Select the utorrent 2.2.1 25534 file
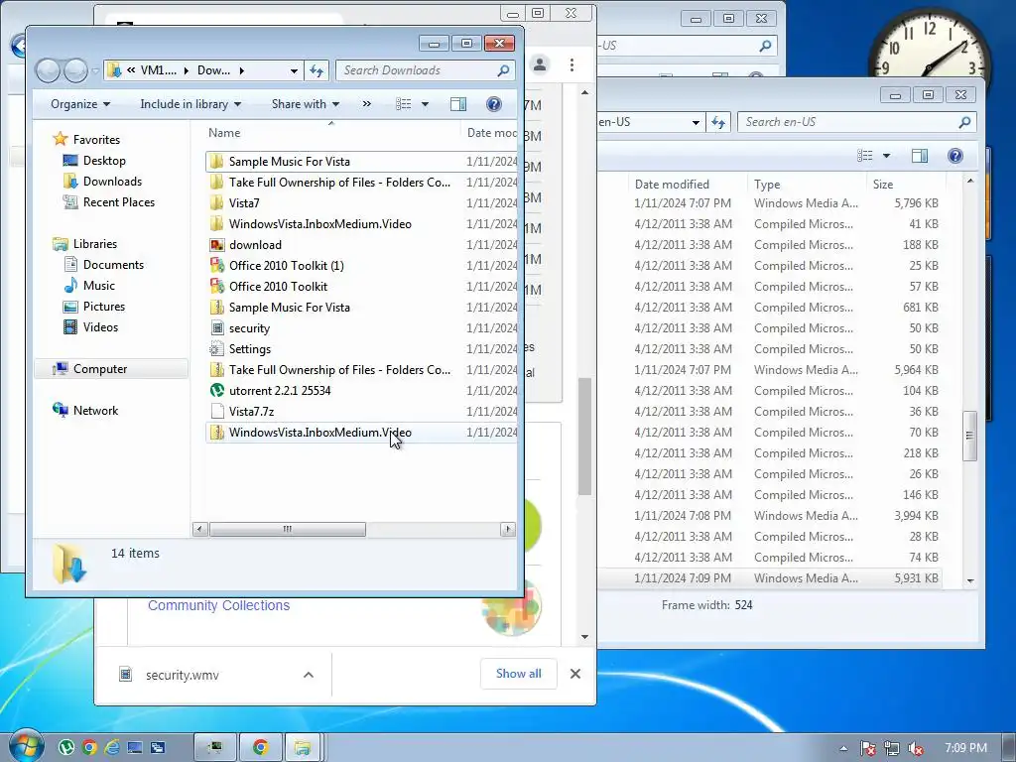This screenshot has height=762, width=1016. (x=279, y=391)
